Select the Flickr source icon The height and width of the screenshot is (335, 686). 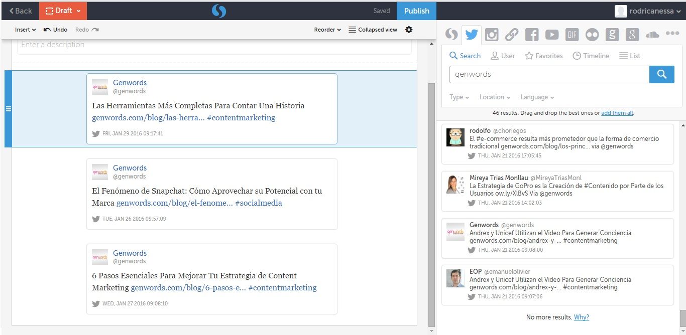592,35
